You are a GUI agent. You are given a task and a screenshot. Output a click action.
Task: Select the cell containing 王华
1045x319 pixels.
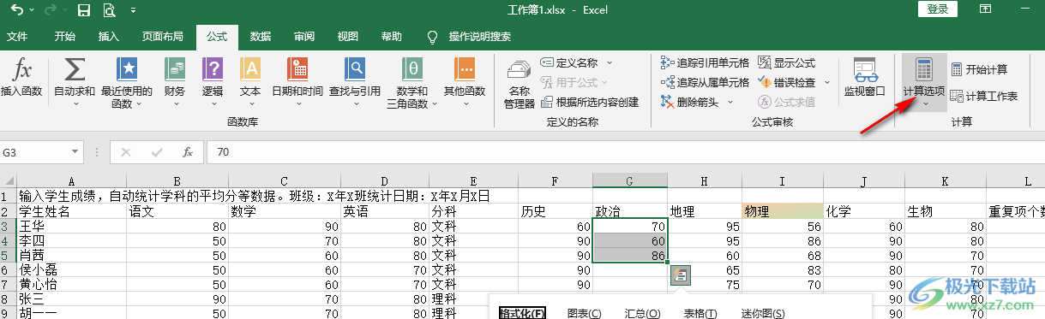(x=71, y=226)
